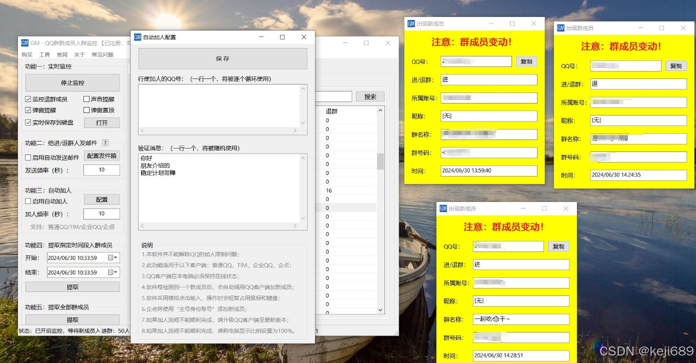Click the GM icon of the popup timed 14:24:35
This screenshot has height=363, width=696.
560,28
